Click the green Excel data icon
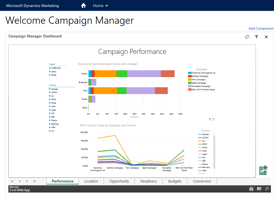The width and height of the screenshot is (274, 197). (x=263, y=170)
